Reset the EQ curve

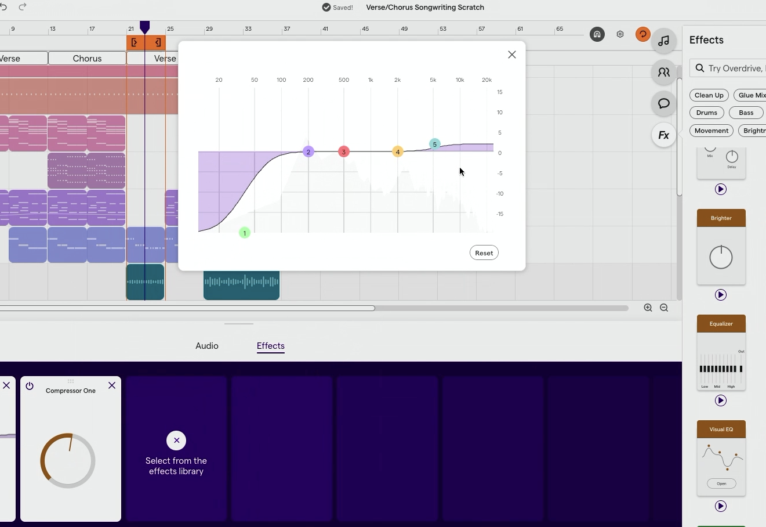pos(484,253)
